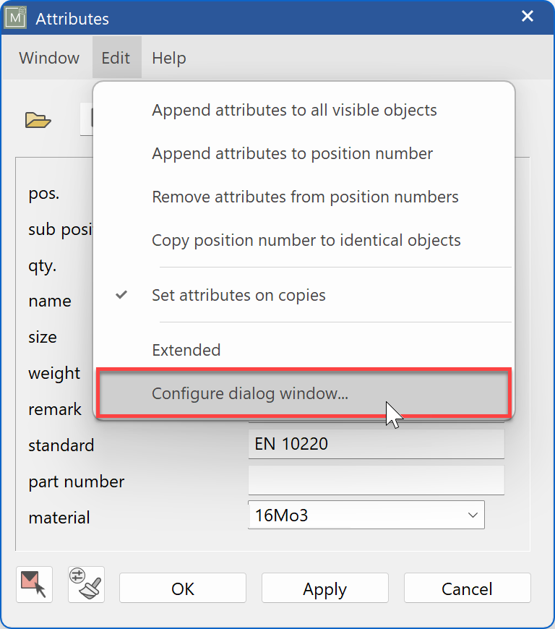Toggle Set attributes on copies
Viewport: 555px width, 629px height.
pyautogui.click(x=305, y=295)
